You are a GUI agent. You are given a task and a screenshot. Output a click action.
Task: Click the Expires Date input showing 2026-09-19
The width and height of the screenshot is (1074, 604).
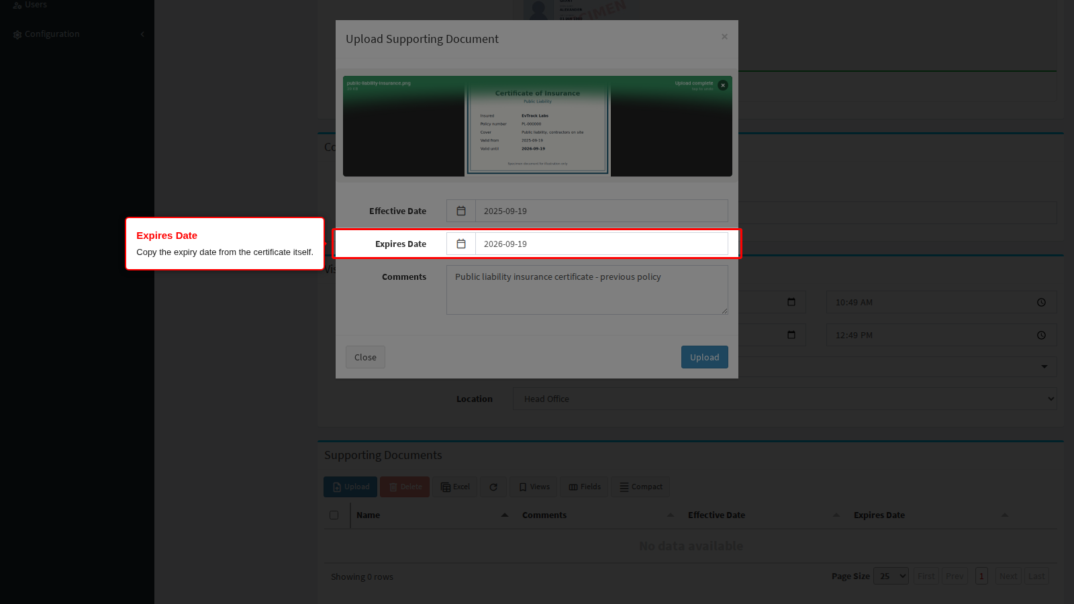(601, 244)
